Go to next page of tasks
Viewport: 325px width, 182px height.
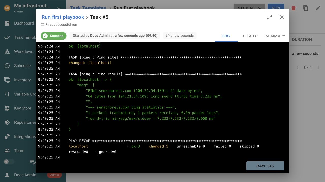click(x=318, y=67)
